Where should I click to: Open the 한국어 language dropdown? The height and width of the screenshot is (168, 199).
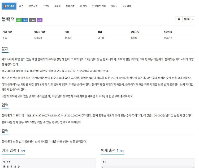point(189,19)
